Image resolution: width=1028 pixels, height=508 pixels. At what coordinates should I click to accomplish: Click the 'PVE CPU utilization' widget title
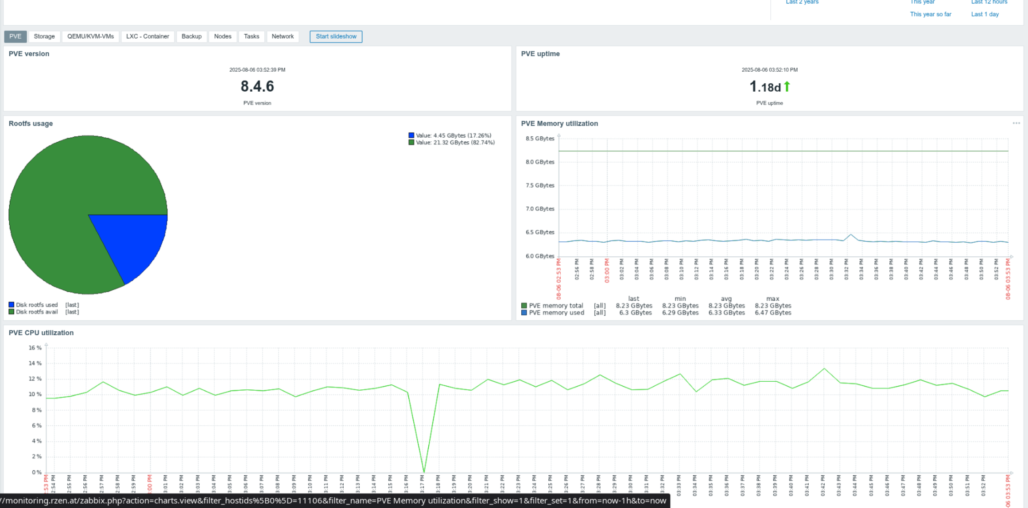pyautogui.click(x=41, y=333)
